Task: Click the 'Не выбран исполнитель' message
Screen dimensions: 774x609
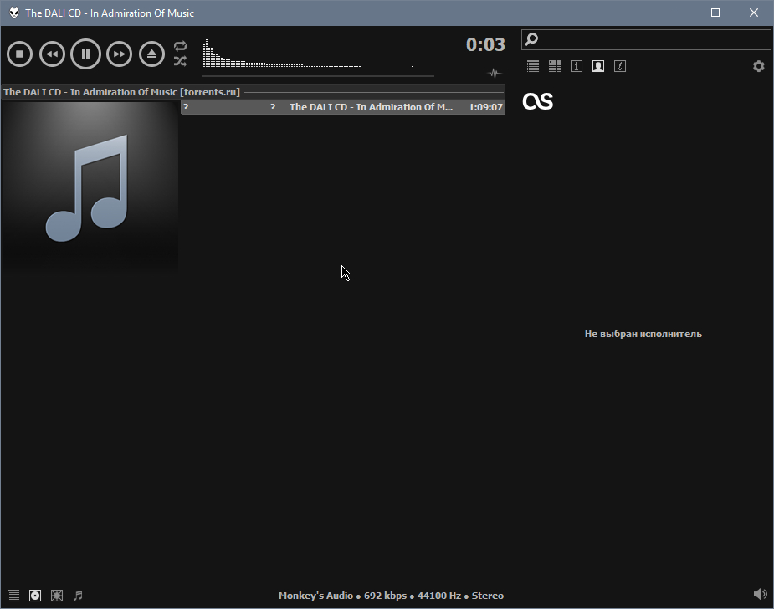Action: (x=643, y=334)
